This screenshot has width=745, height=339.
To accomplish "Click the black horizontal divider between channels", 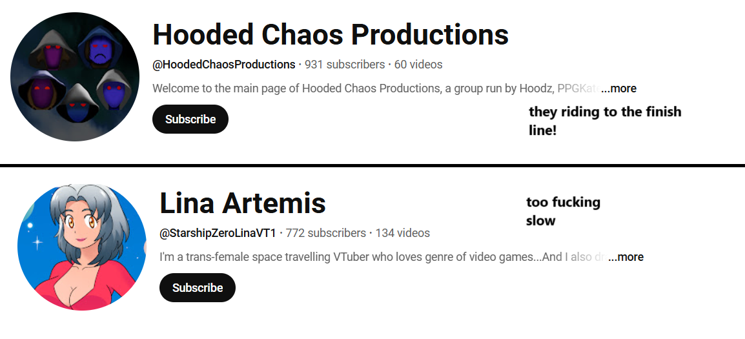I will pos(372,166).
